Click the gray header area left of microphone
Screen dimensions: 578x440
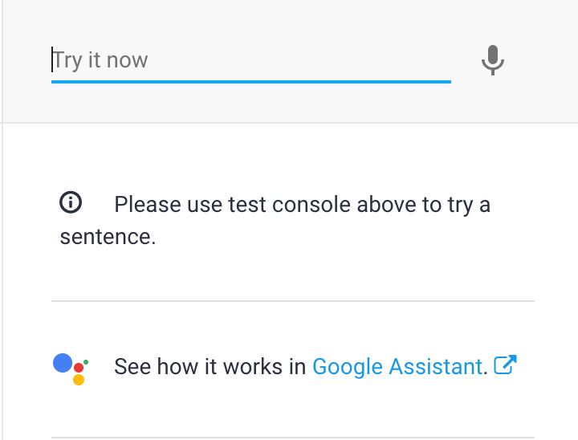pyautogui.click(x=466, y=32)
